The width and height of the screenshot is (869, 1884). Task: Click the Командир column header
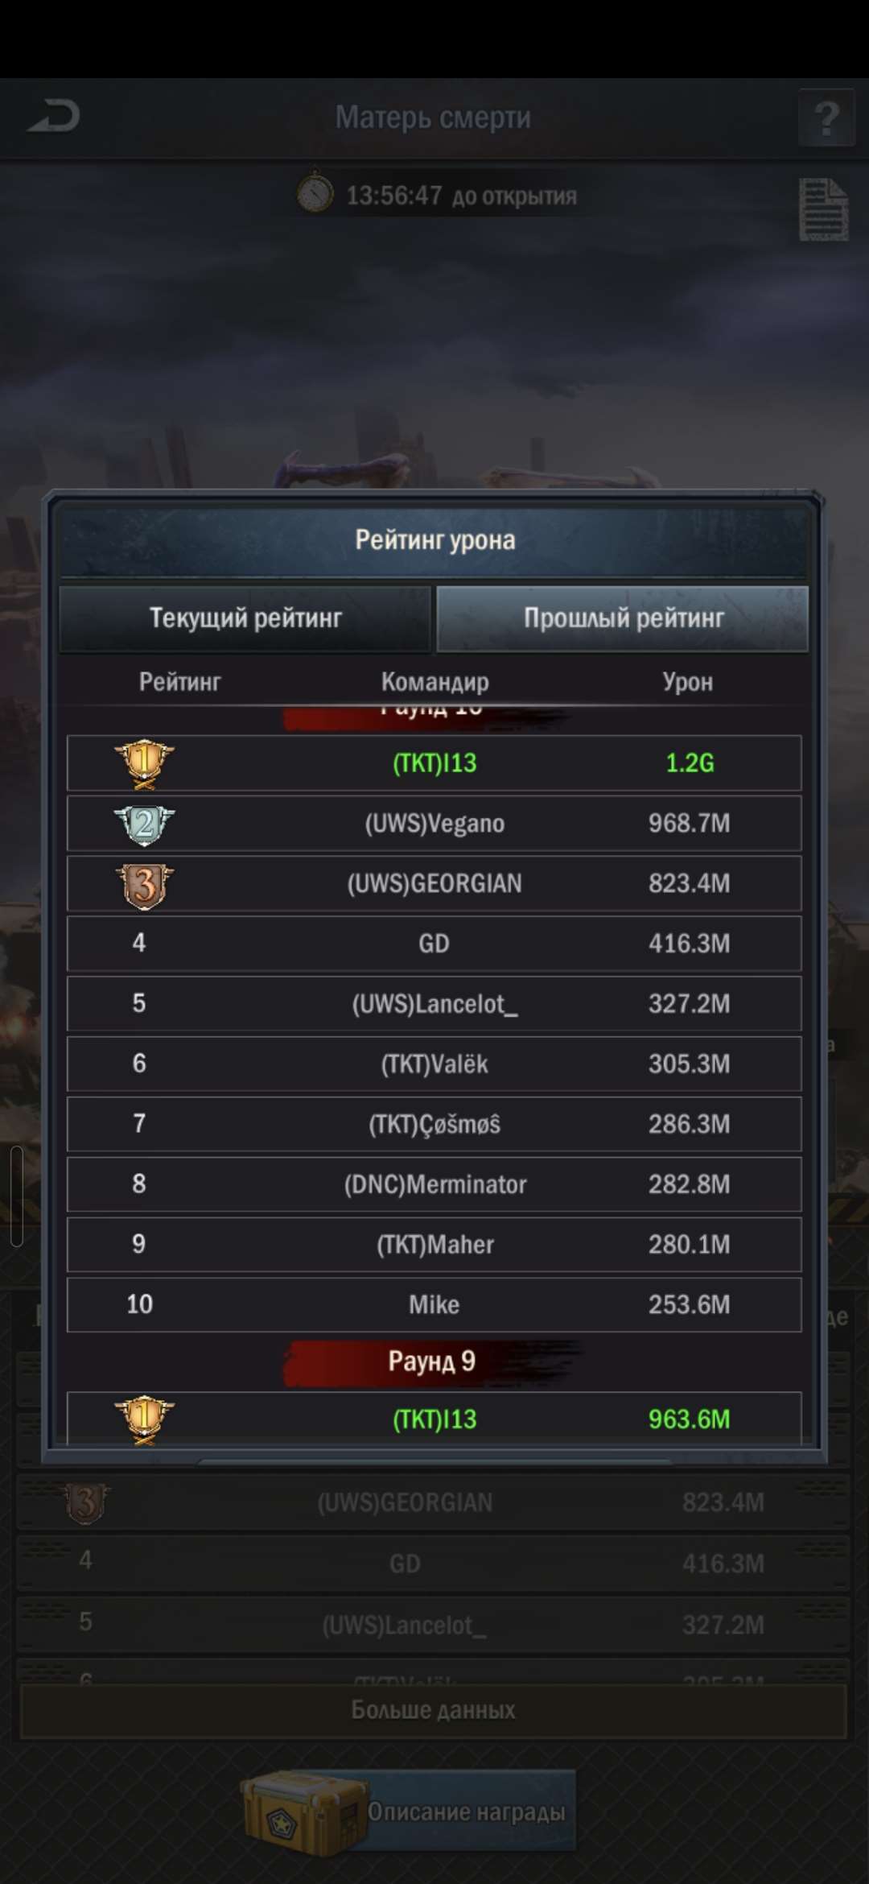coord(434,682)
